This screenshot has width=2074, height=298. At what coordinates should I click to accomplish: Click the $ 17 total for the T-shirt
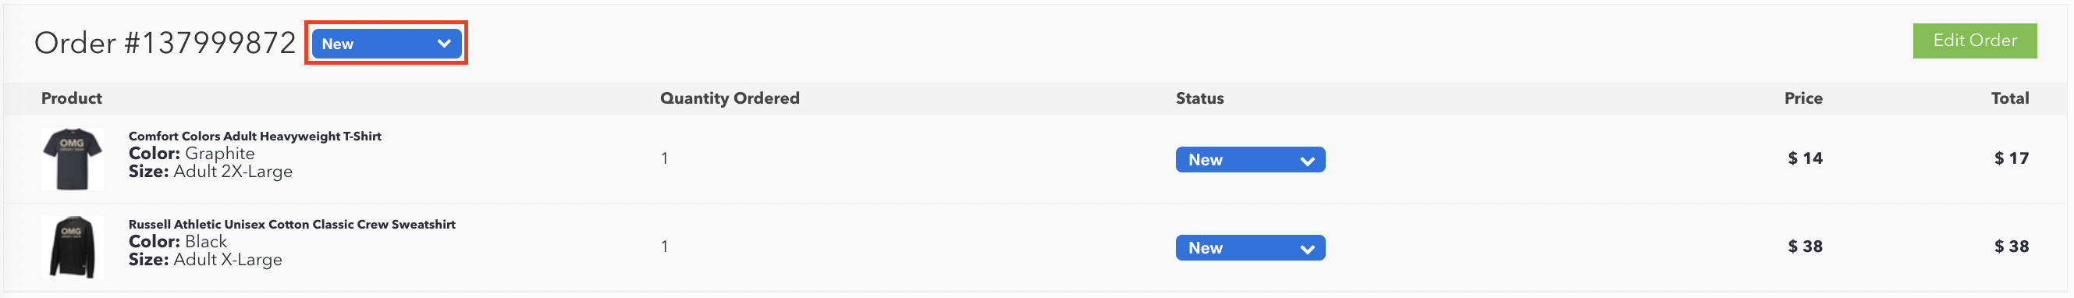2012,158
